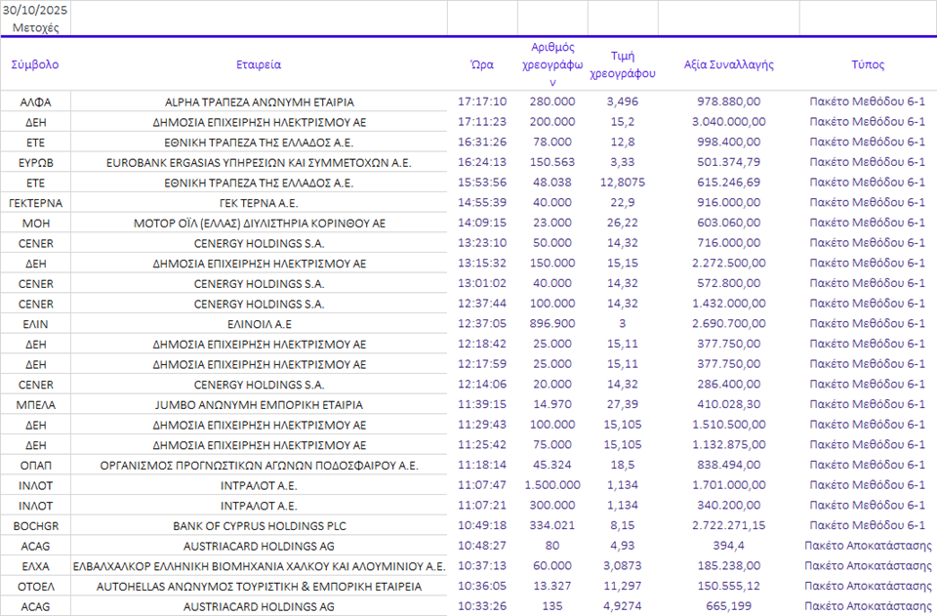
Task: Click the quantity 896.900
Action: pyautogui.click(x=552, y=324)
